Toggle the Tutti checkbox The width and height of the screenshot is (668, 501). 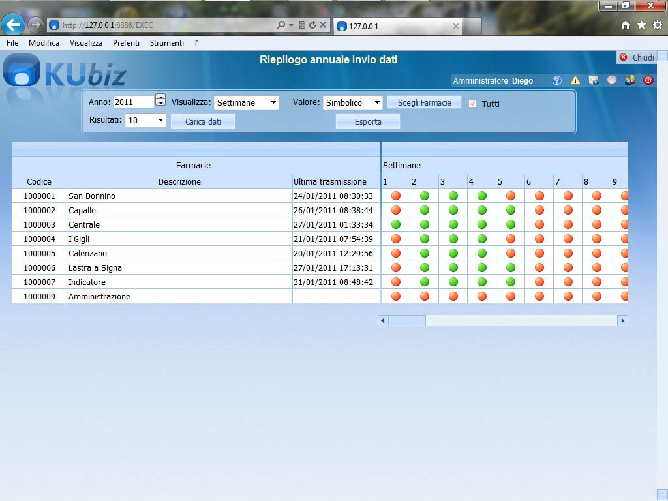473,104
